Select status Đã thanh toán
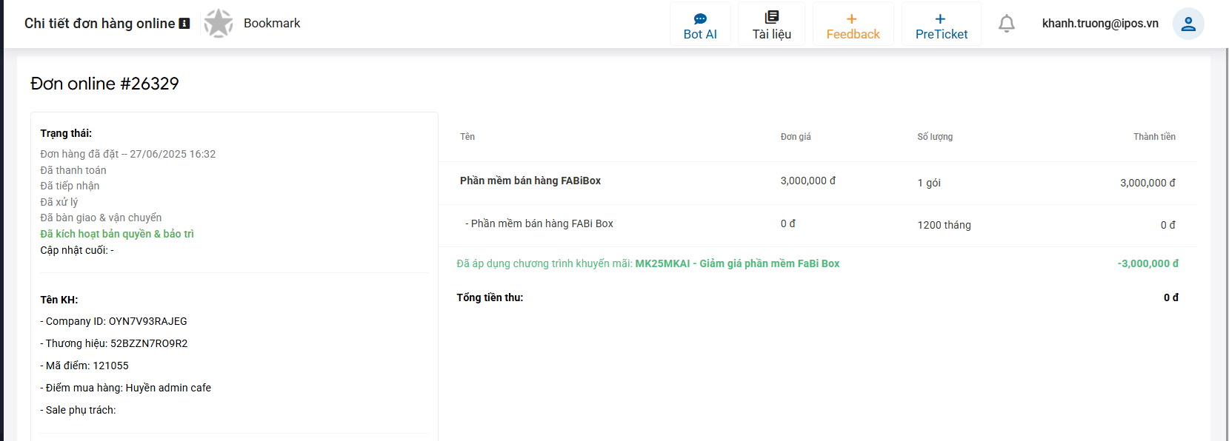Screen dimensions: 1229x441 (73, 170)
